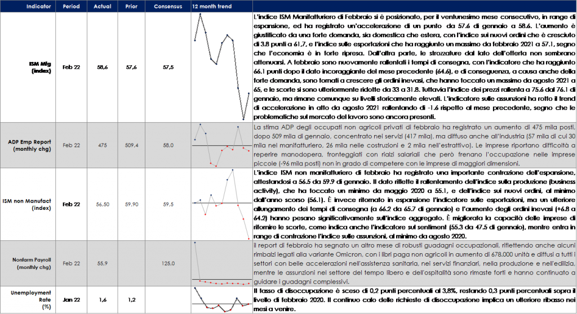Image resolution: width=577 pixels, height=314 pixels.
Task: Select the 12 month trend header
Action: [212, 6]
